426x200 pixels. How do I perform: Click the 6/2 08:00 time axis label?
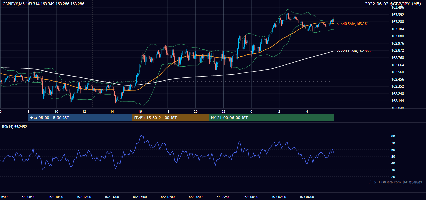(28, 197)
